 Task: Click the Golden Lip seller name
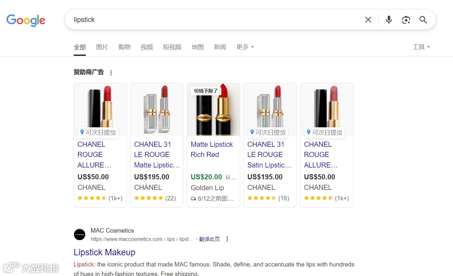(207, 188)
